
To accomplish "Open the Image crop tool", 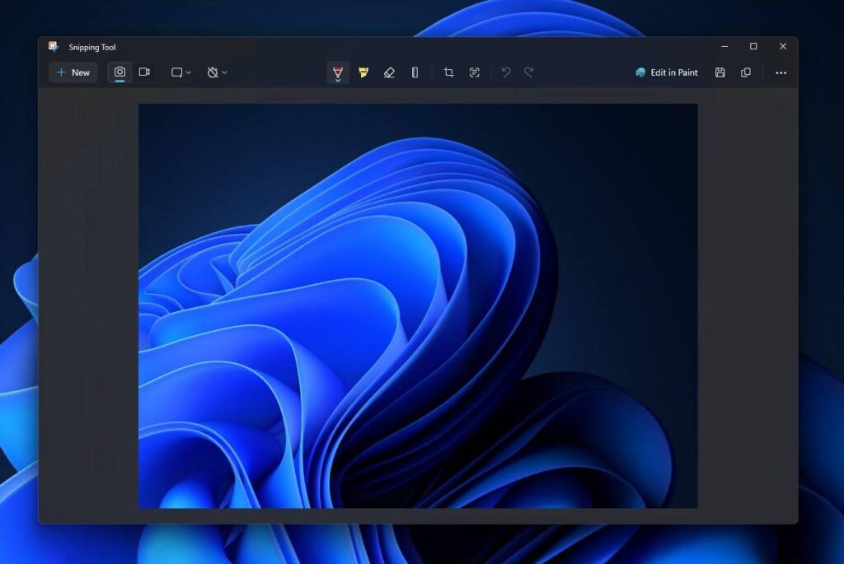I will (x=448, y=72).
